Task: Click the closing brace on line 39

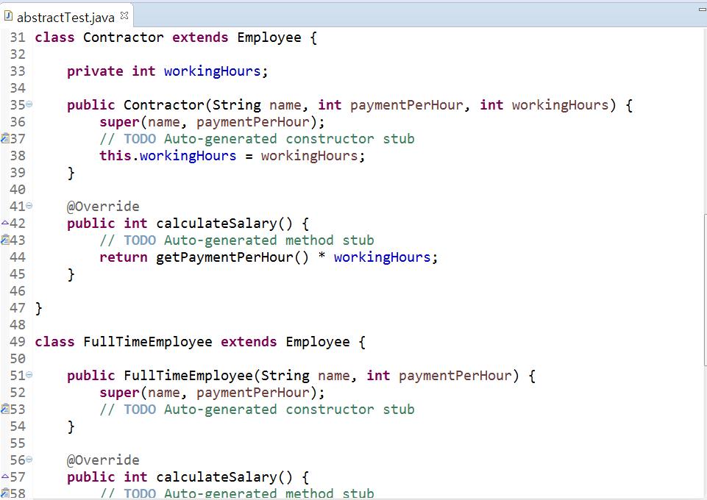Action: 71,173
